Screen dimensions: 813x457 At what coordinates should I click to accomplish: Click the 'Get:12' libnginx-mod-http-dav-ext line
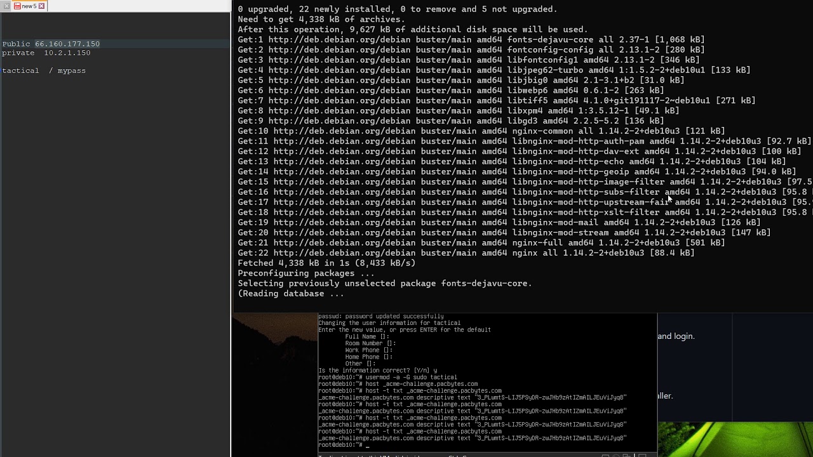520,151
